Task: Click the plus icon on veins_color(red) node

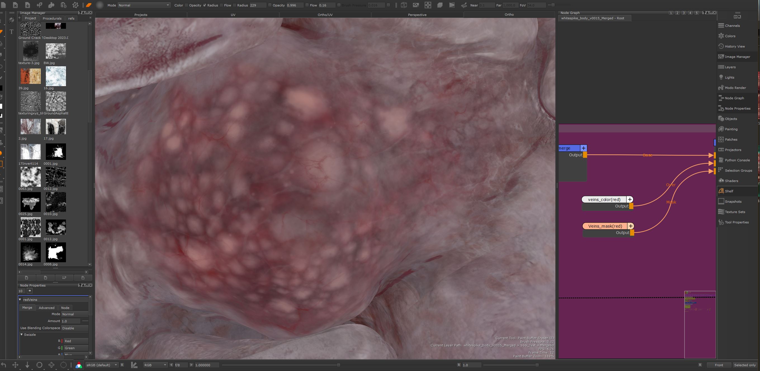Action: click(629, 200)
